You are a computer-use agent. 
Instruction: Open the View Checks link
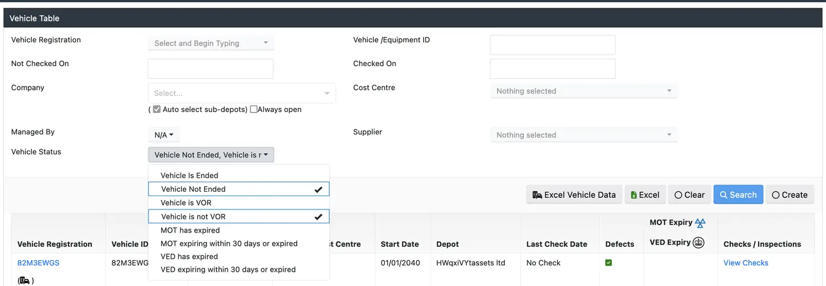[x=746, y=263]
